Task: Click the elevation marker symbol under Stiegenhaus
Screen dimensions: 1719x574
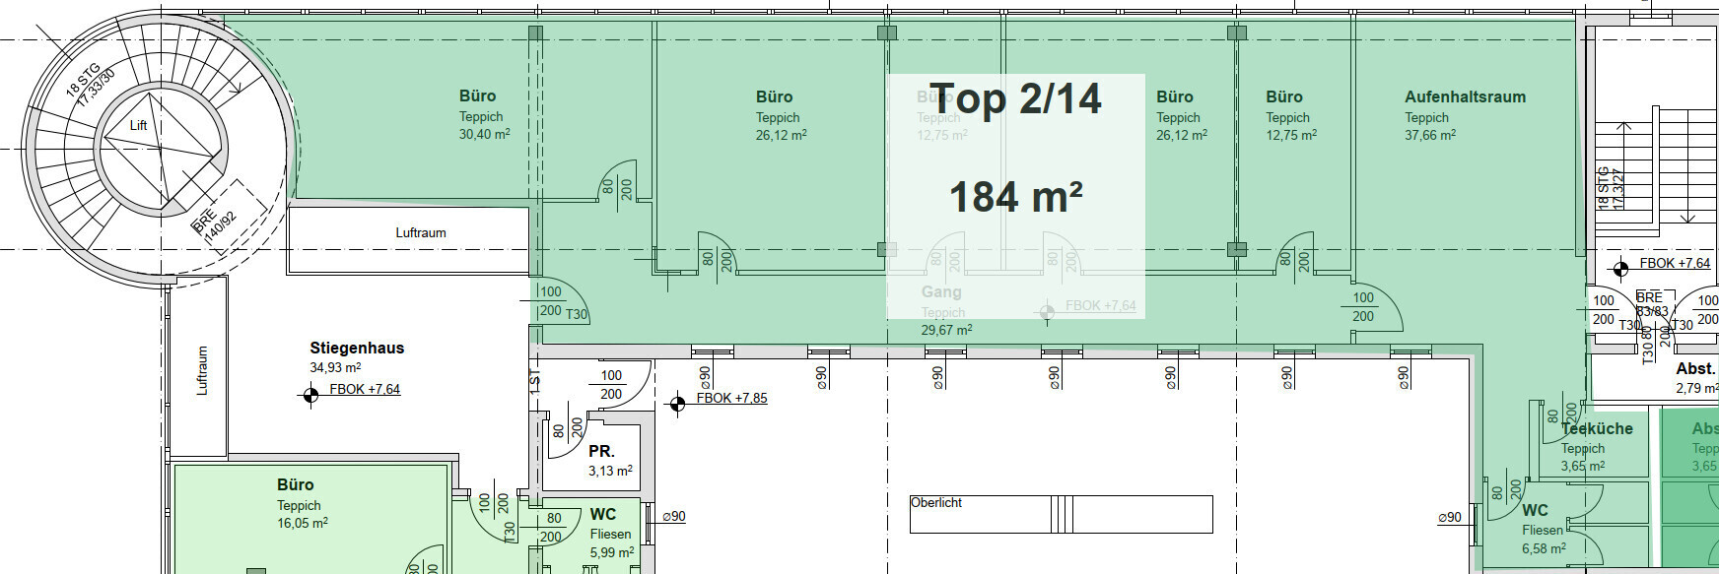Action: (310, 395)
